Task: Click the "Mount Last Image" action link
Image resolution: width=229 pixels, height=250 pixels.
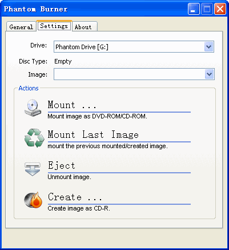Action: [93, 134]
